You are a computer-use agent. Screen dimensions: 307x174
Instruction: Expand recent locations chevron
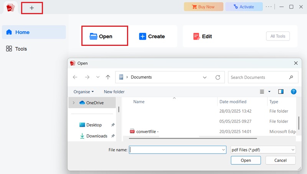click(x=98, y=77)
